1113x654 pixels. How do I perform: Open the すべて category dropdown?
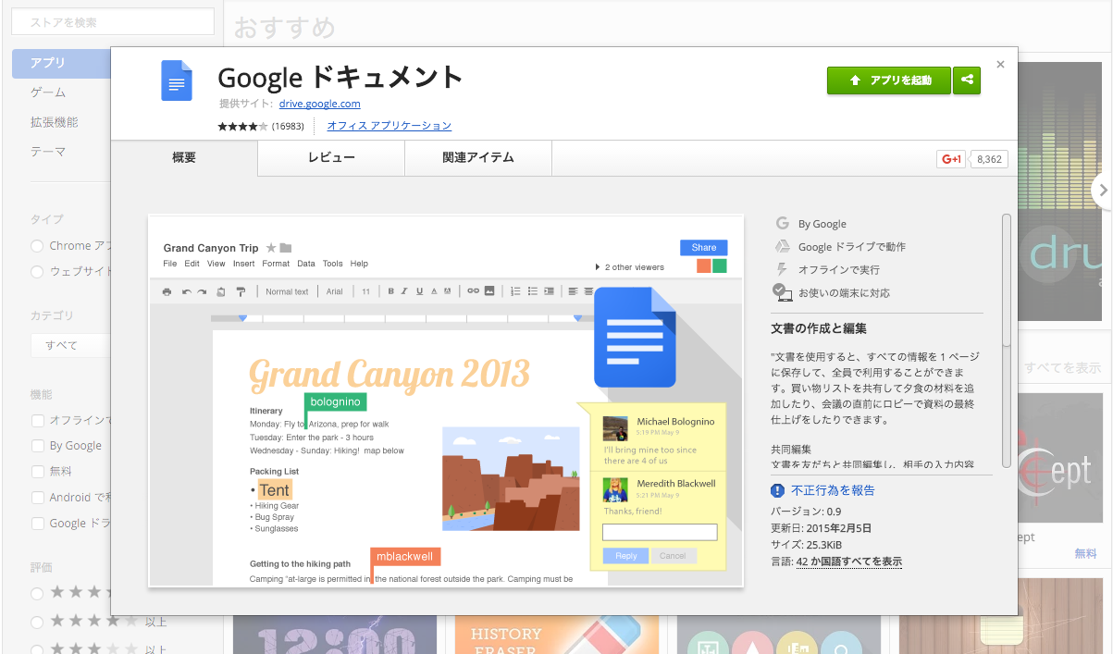pos(70,345)
